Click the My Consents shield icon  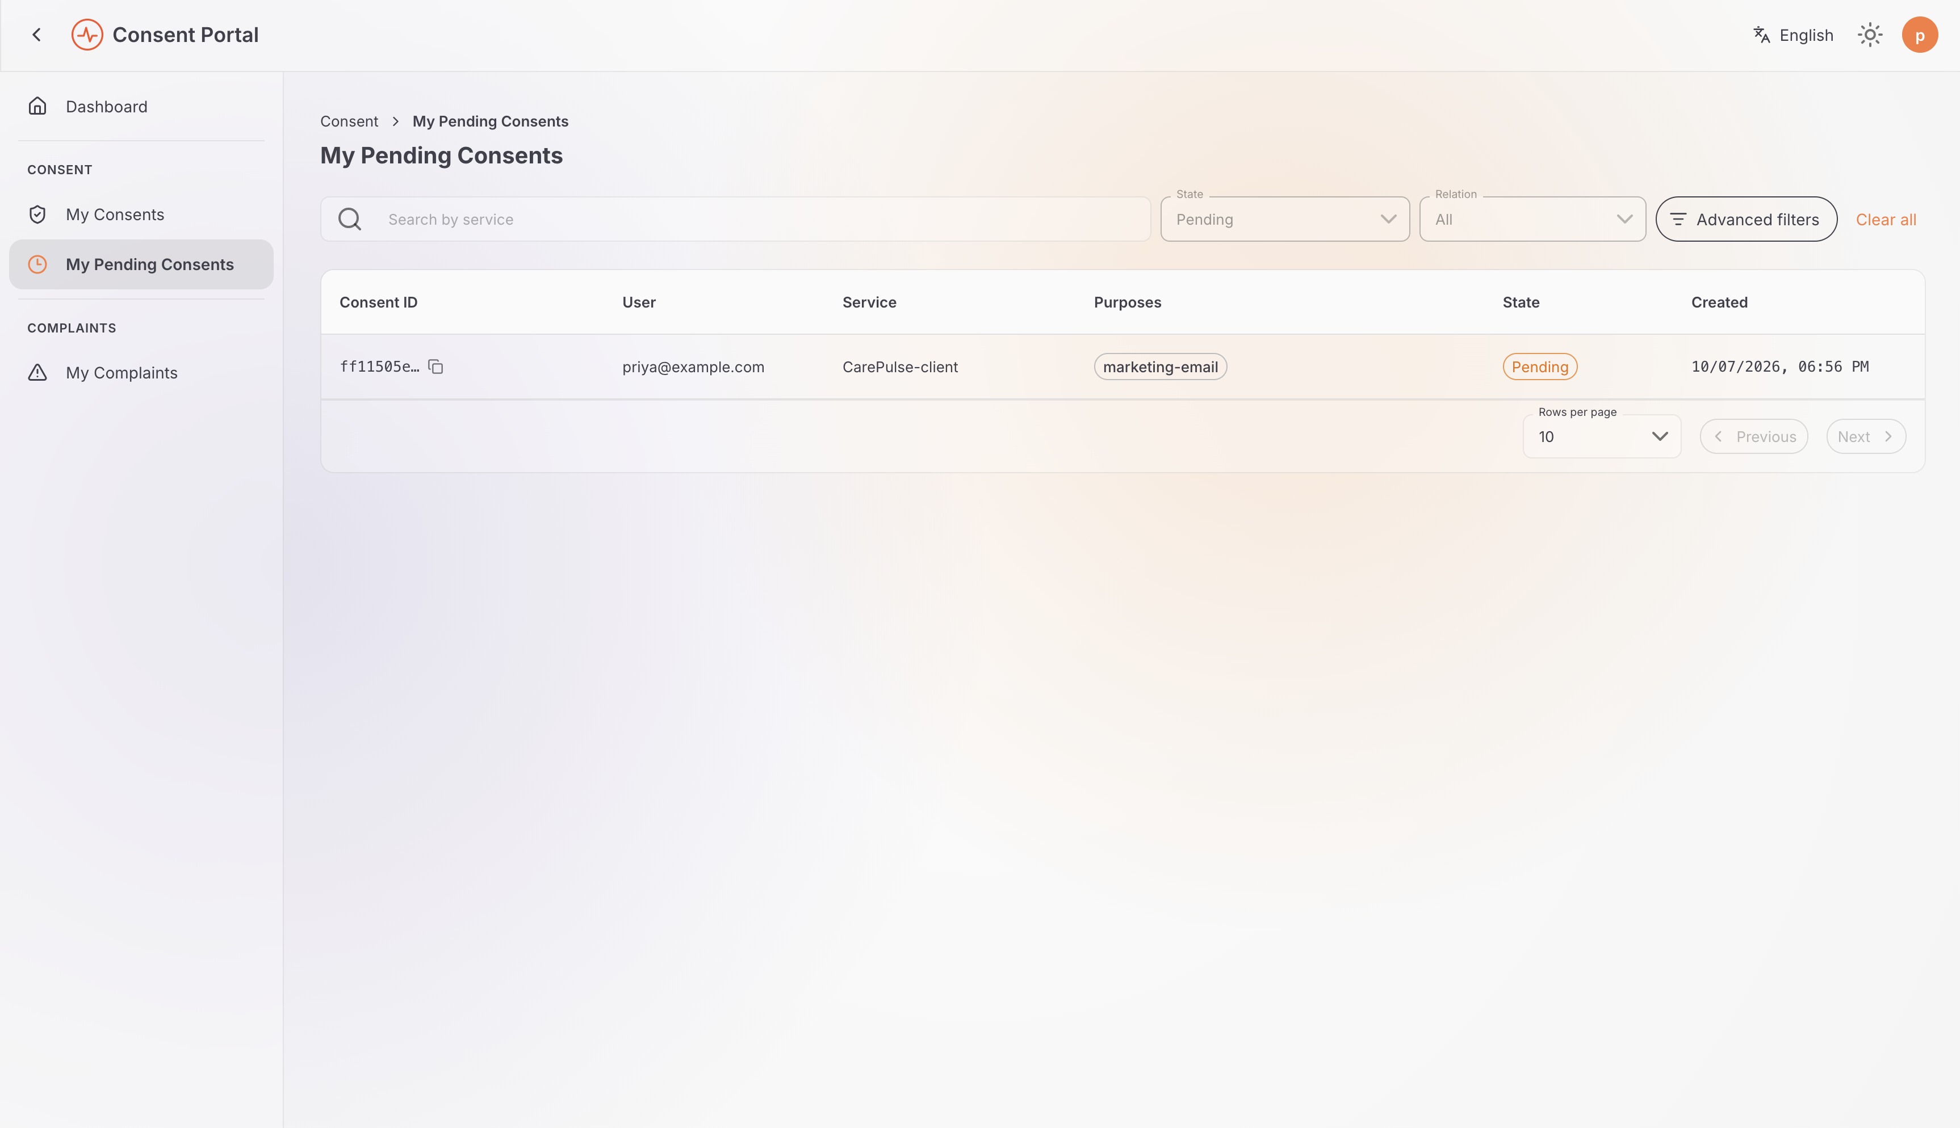click(37, 214)
